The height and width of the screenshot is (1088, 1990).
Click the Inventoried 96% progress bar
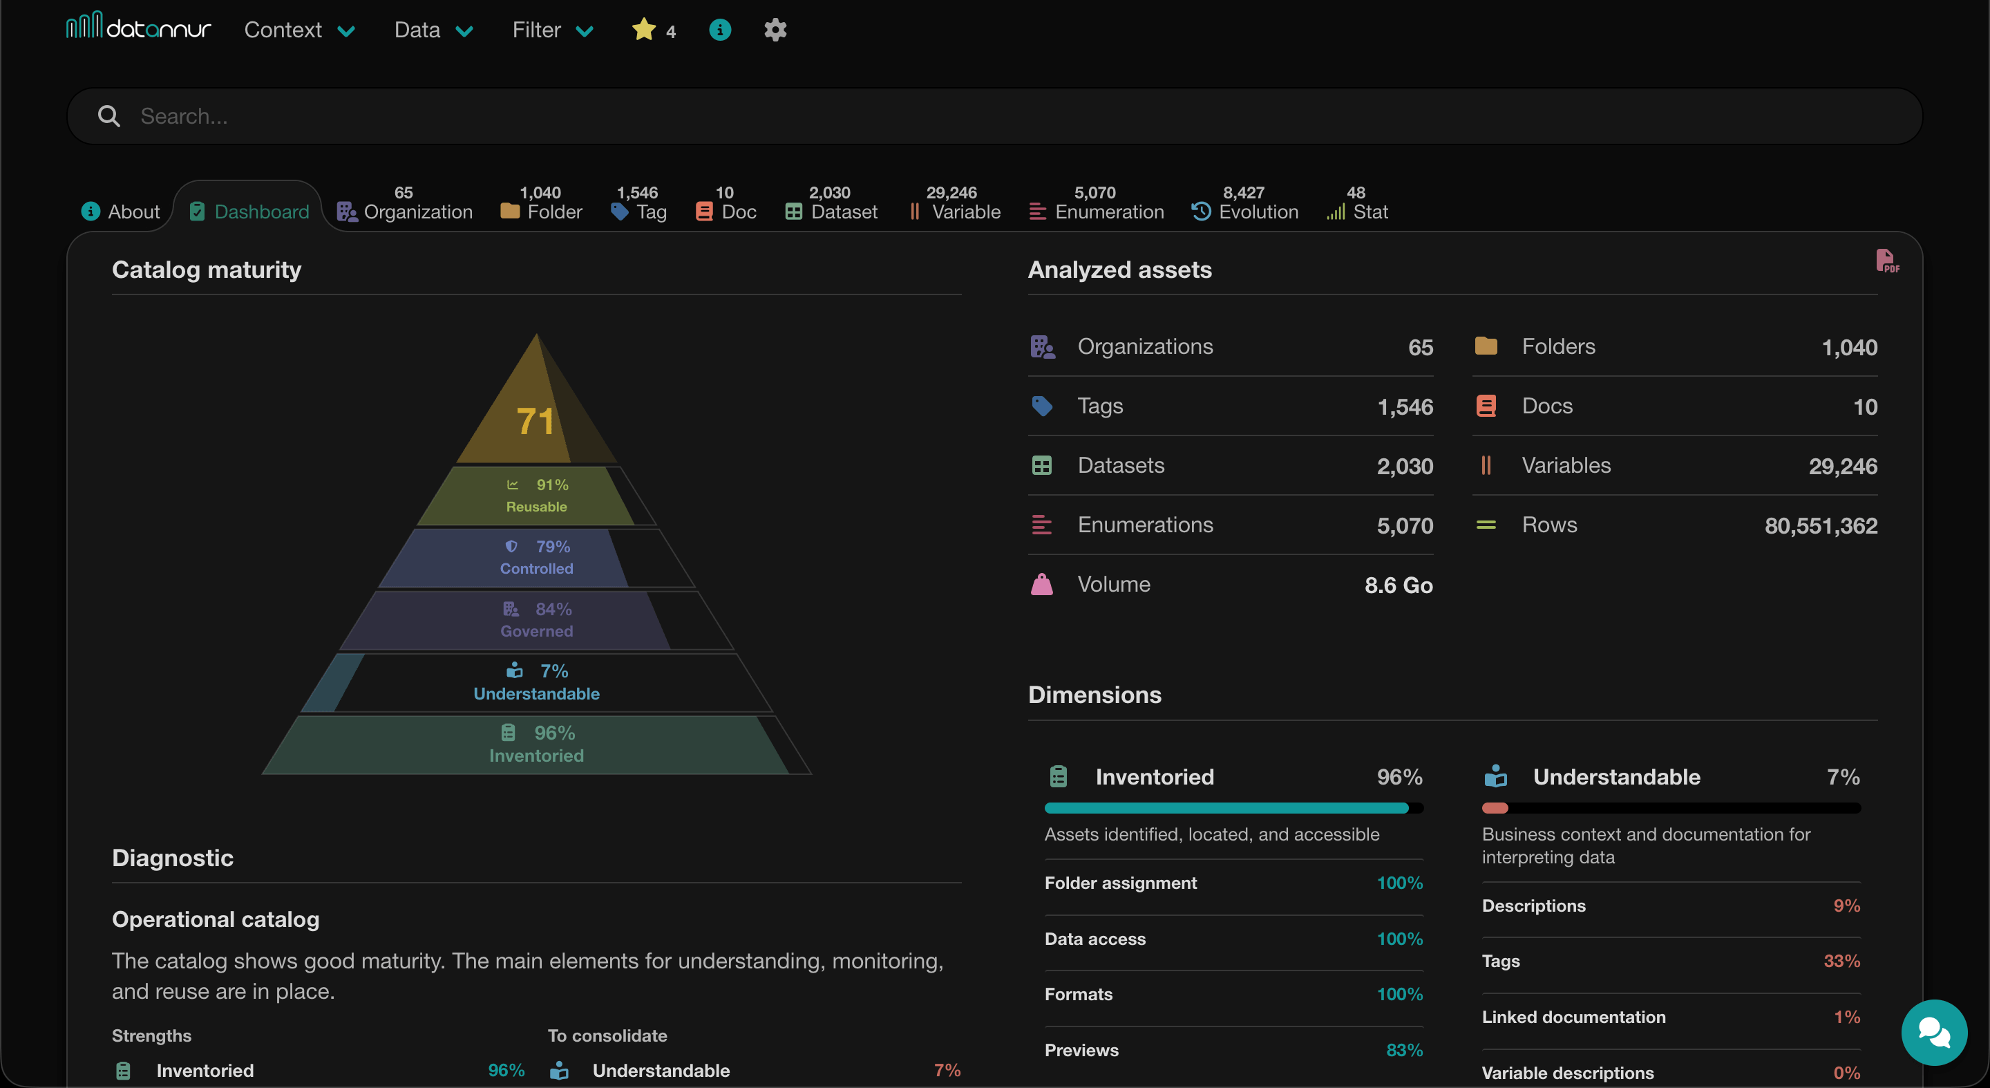pyautogui.click(x=1233, y=808)
